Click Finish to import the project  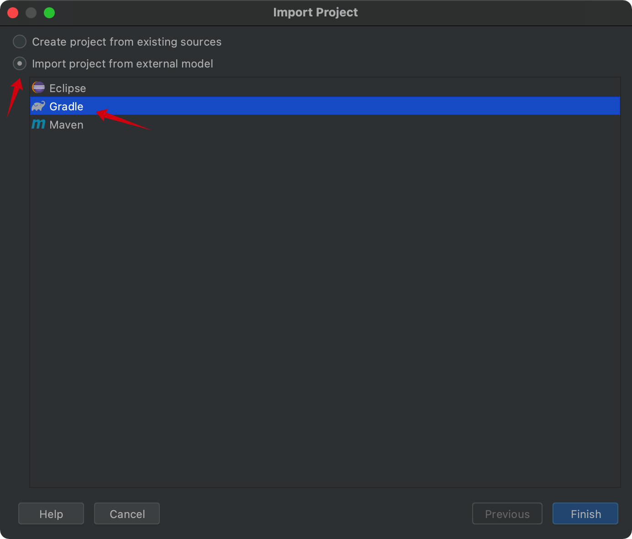coord(585,514)
